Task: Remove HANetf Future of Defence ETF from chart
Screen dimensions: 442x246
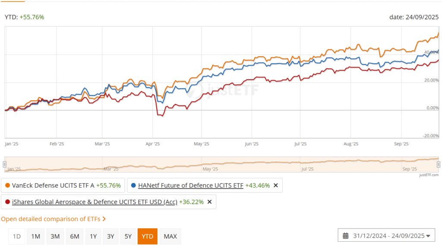Action: 276,185
